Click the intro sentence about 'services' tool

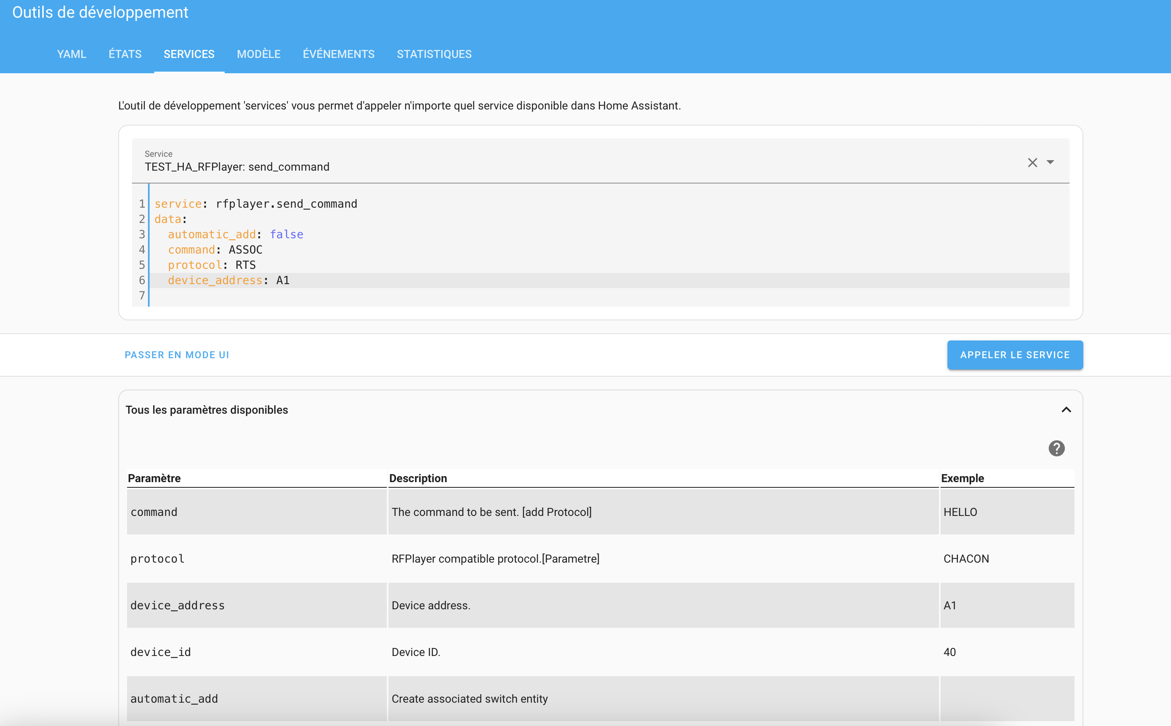[x=399, y=105]
